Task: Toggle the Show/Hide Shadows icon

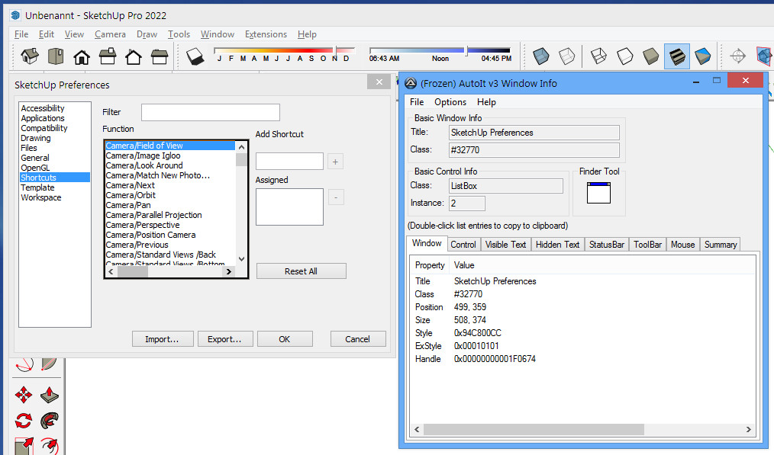Action: click(x=195, y=56)
